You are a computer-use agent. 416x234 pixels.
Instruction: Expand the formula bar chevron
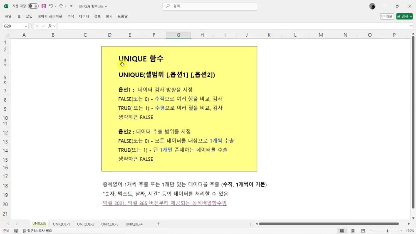[411, 26]
